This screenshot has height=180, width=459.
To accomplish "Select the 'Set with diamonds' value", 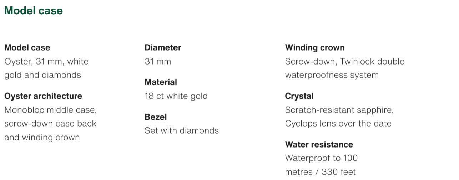I will click(182, 130).
